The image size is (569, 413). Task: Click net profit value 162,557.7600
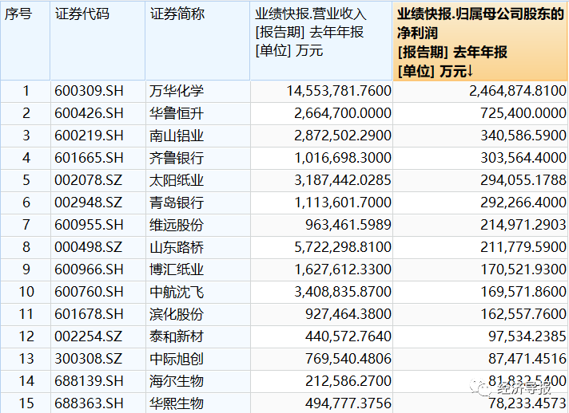click(523, 314)
